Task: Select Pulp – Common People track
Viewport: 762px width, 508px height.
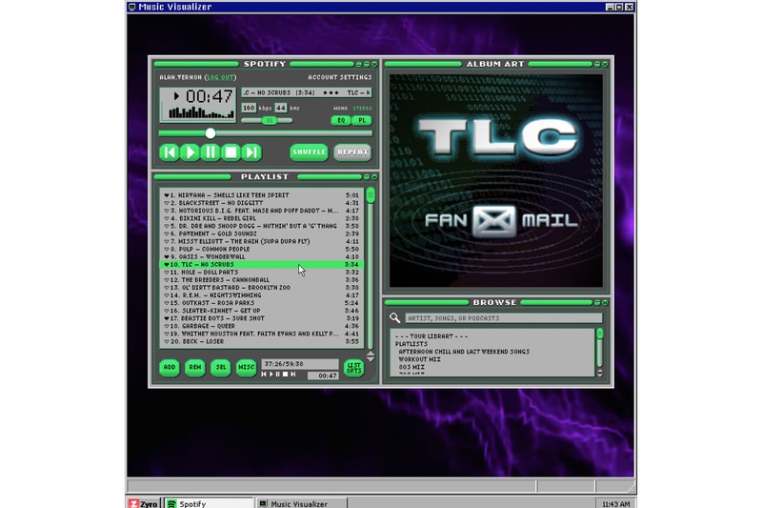Action: coord(261,249)
